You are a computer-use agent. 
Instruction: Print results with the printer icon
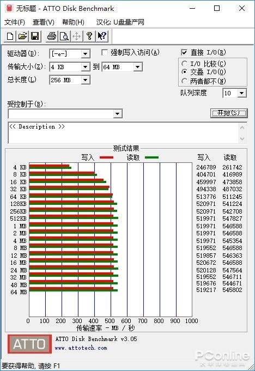point(52,36)
